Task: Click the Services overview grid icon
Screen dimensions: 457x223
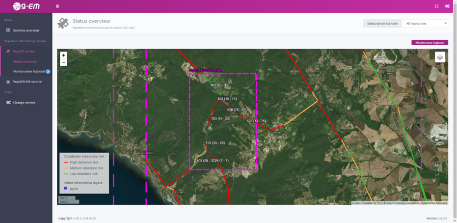Action: (8, 30)
